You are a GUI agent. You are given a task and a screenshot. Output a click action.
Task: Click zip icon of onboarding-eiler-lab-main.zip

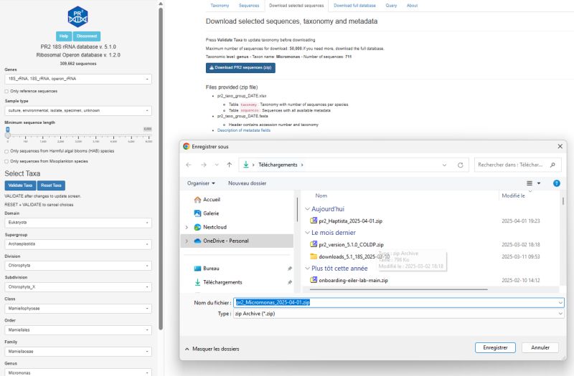314,280
